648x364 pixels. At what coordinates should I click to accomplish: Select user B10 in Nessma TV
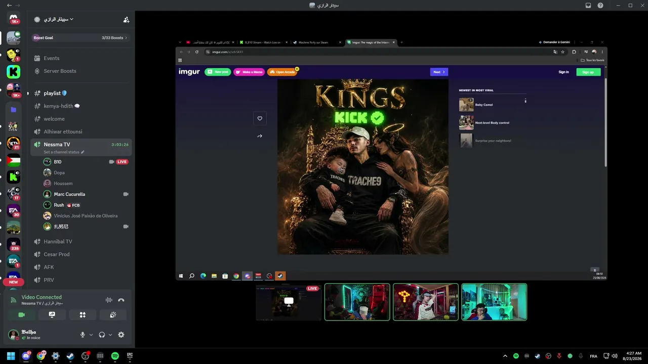85,162
